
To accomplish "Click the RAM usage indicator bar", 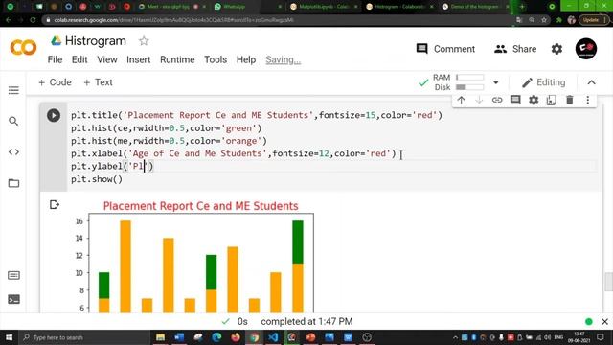I will (469, 78).
